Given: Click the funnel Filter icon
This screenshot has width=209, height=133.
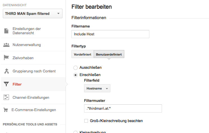Looking at the screenshot, I should [6, 84].
